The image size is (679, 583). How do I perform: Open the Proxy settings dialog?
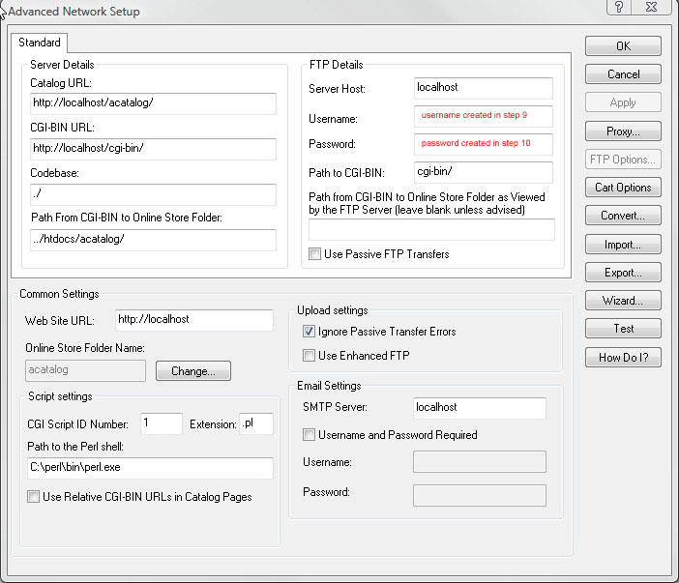623,131
